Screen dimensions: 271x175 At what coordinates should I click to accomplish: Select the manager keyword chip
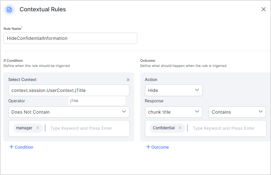pos(24,128)
